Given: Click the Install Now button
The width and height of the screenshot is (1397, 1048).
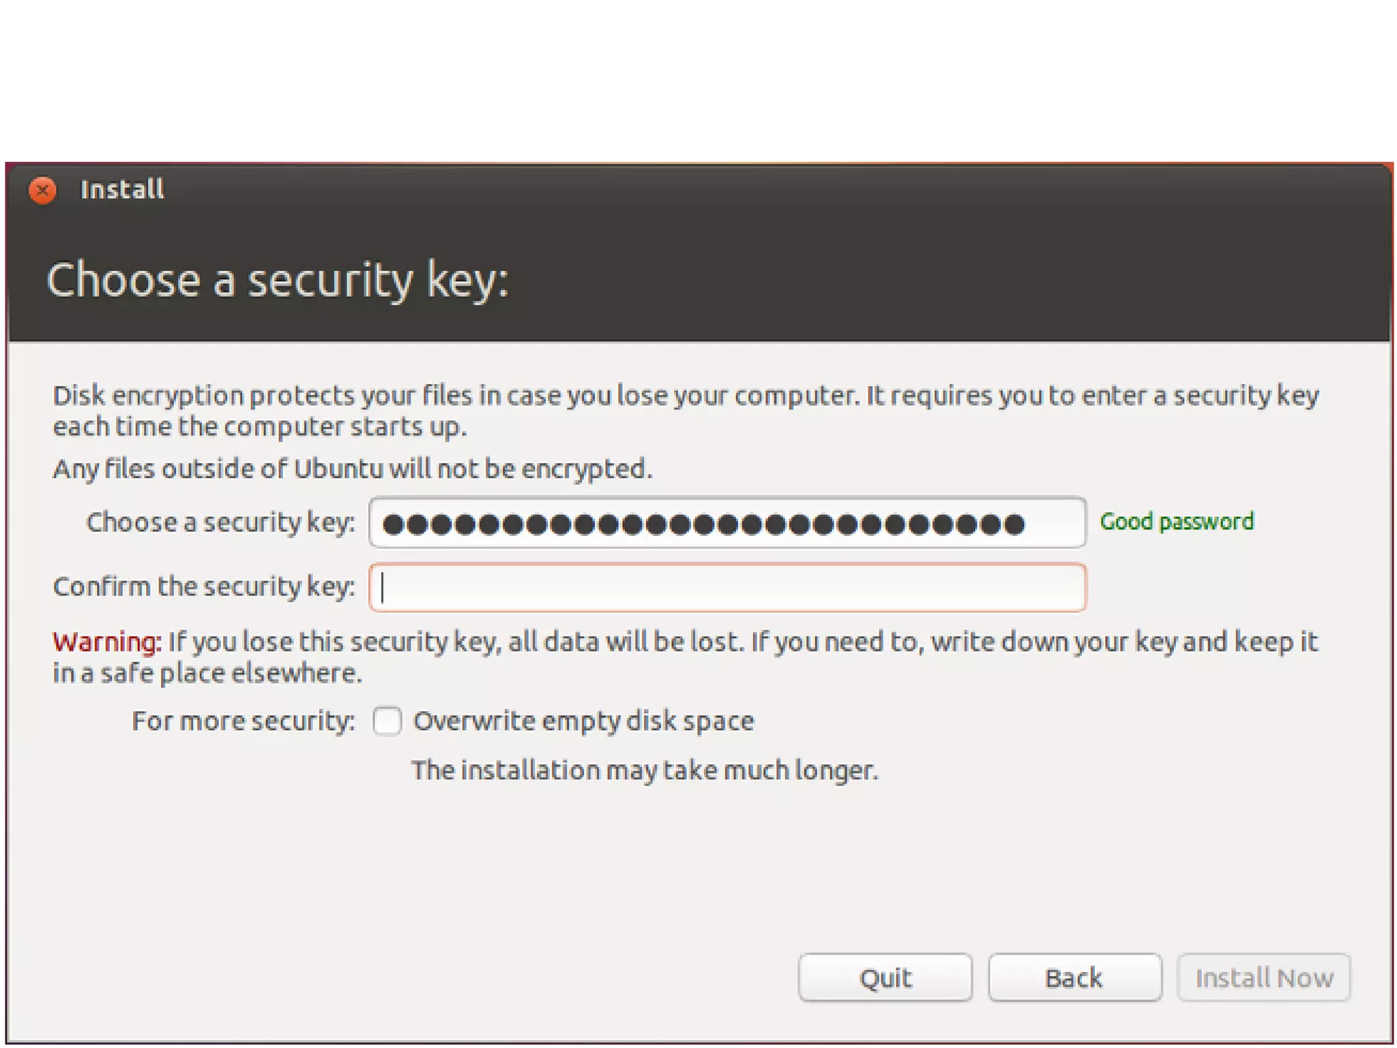Looking at the screenshot, I should pyautogui.click(x=1263, y=978).
